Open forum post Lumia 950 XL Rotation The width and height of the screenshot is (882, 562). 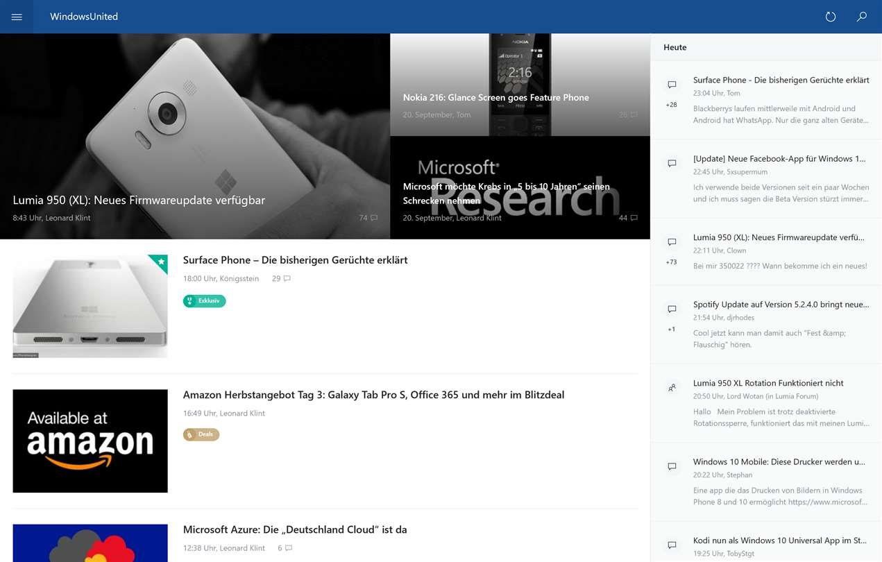point(768,383)
